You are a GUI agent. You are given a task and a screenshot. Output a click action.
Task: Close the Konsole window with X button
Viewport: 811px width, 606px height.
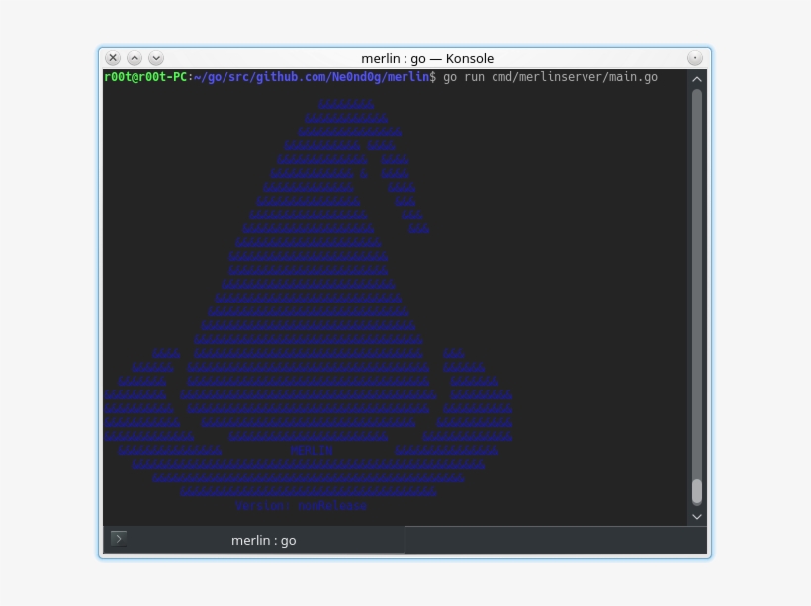[113, 59]
